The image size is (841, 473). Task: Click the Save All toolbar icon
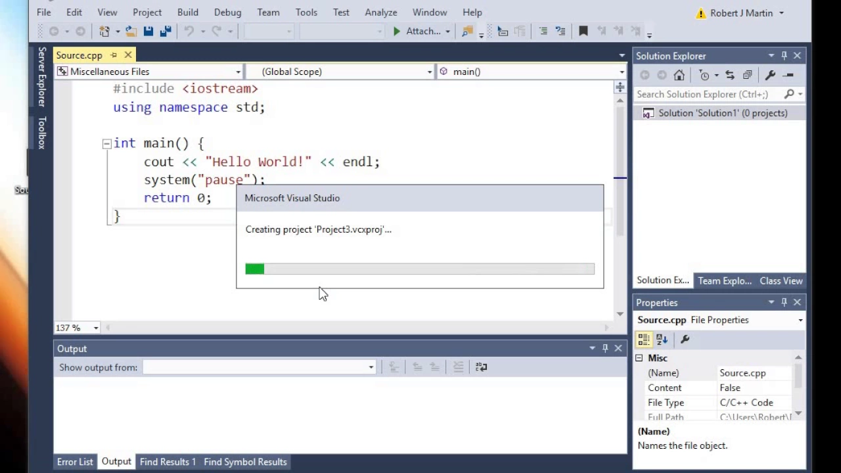[166, 31]
